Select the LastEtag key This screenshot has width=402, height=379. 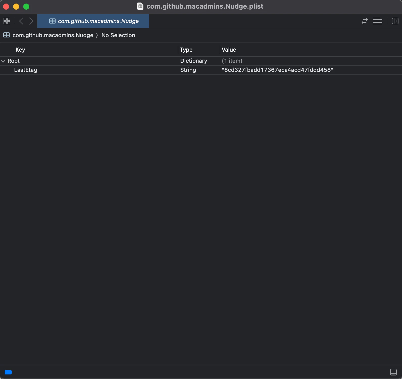point(26,70)
